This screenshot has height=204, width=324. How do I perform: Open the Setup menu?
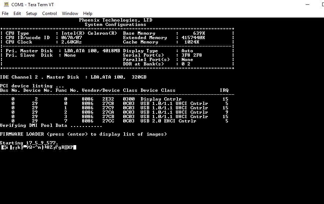pyautogui.click(x=32, y=14)
